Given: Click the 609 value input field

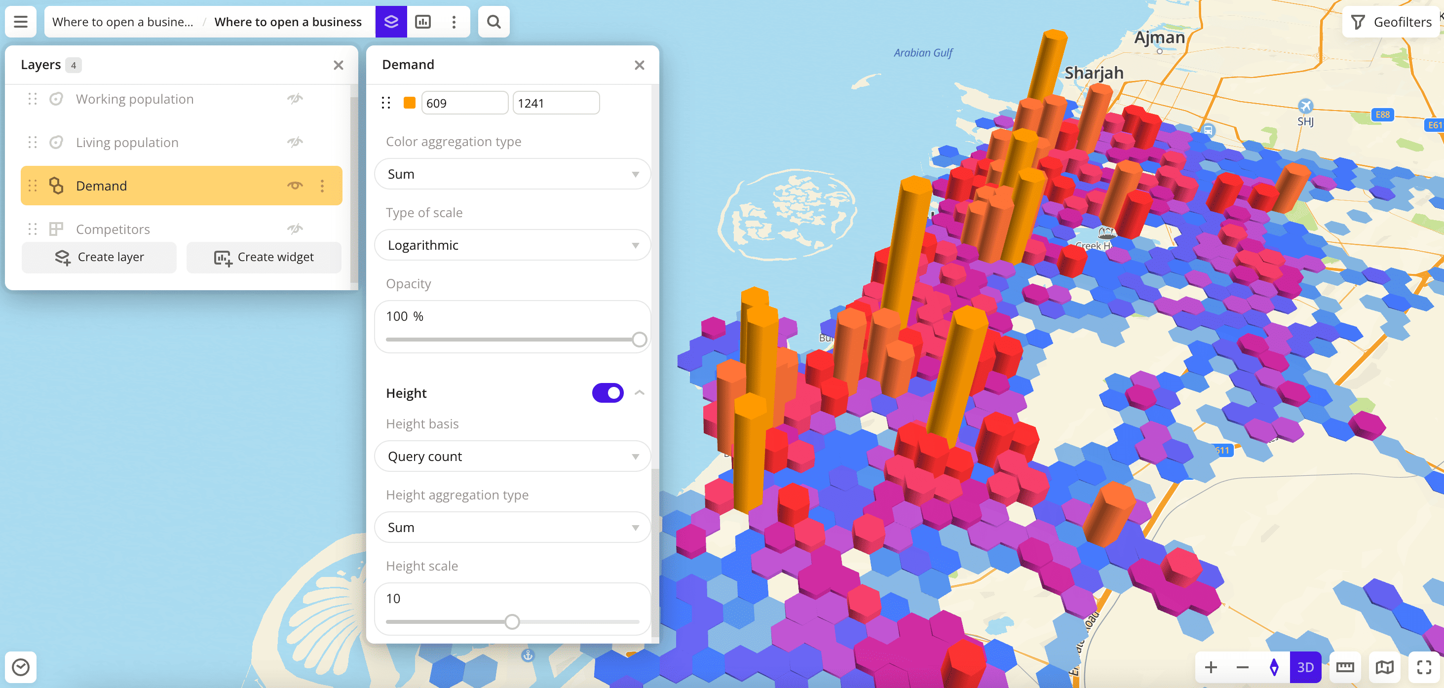Looking at the screenshot, I should [465, 102].
